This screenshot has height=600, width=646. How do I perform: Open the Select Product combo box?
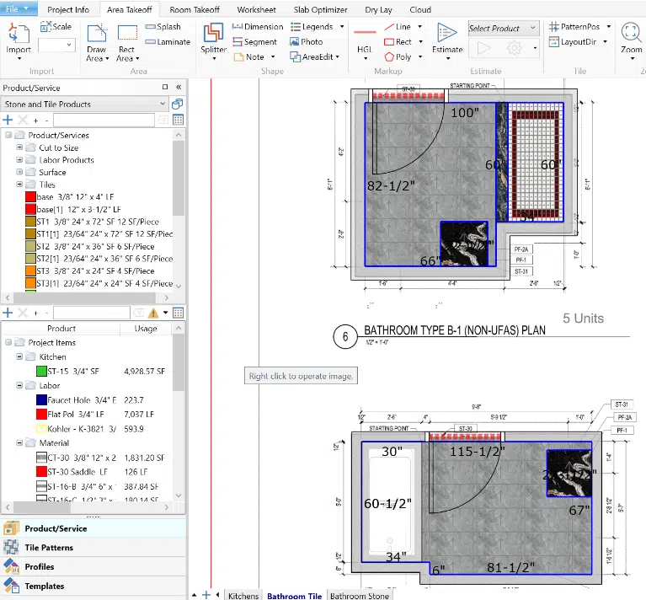click(503, 28)
